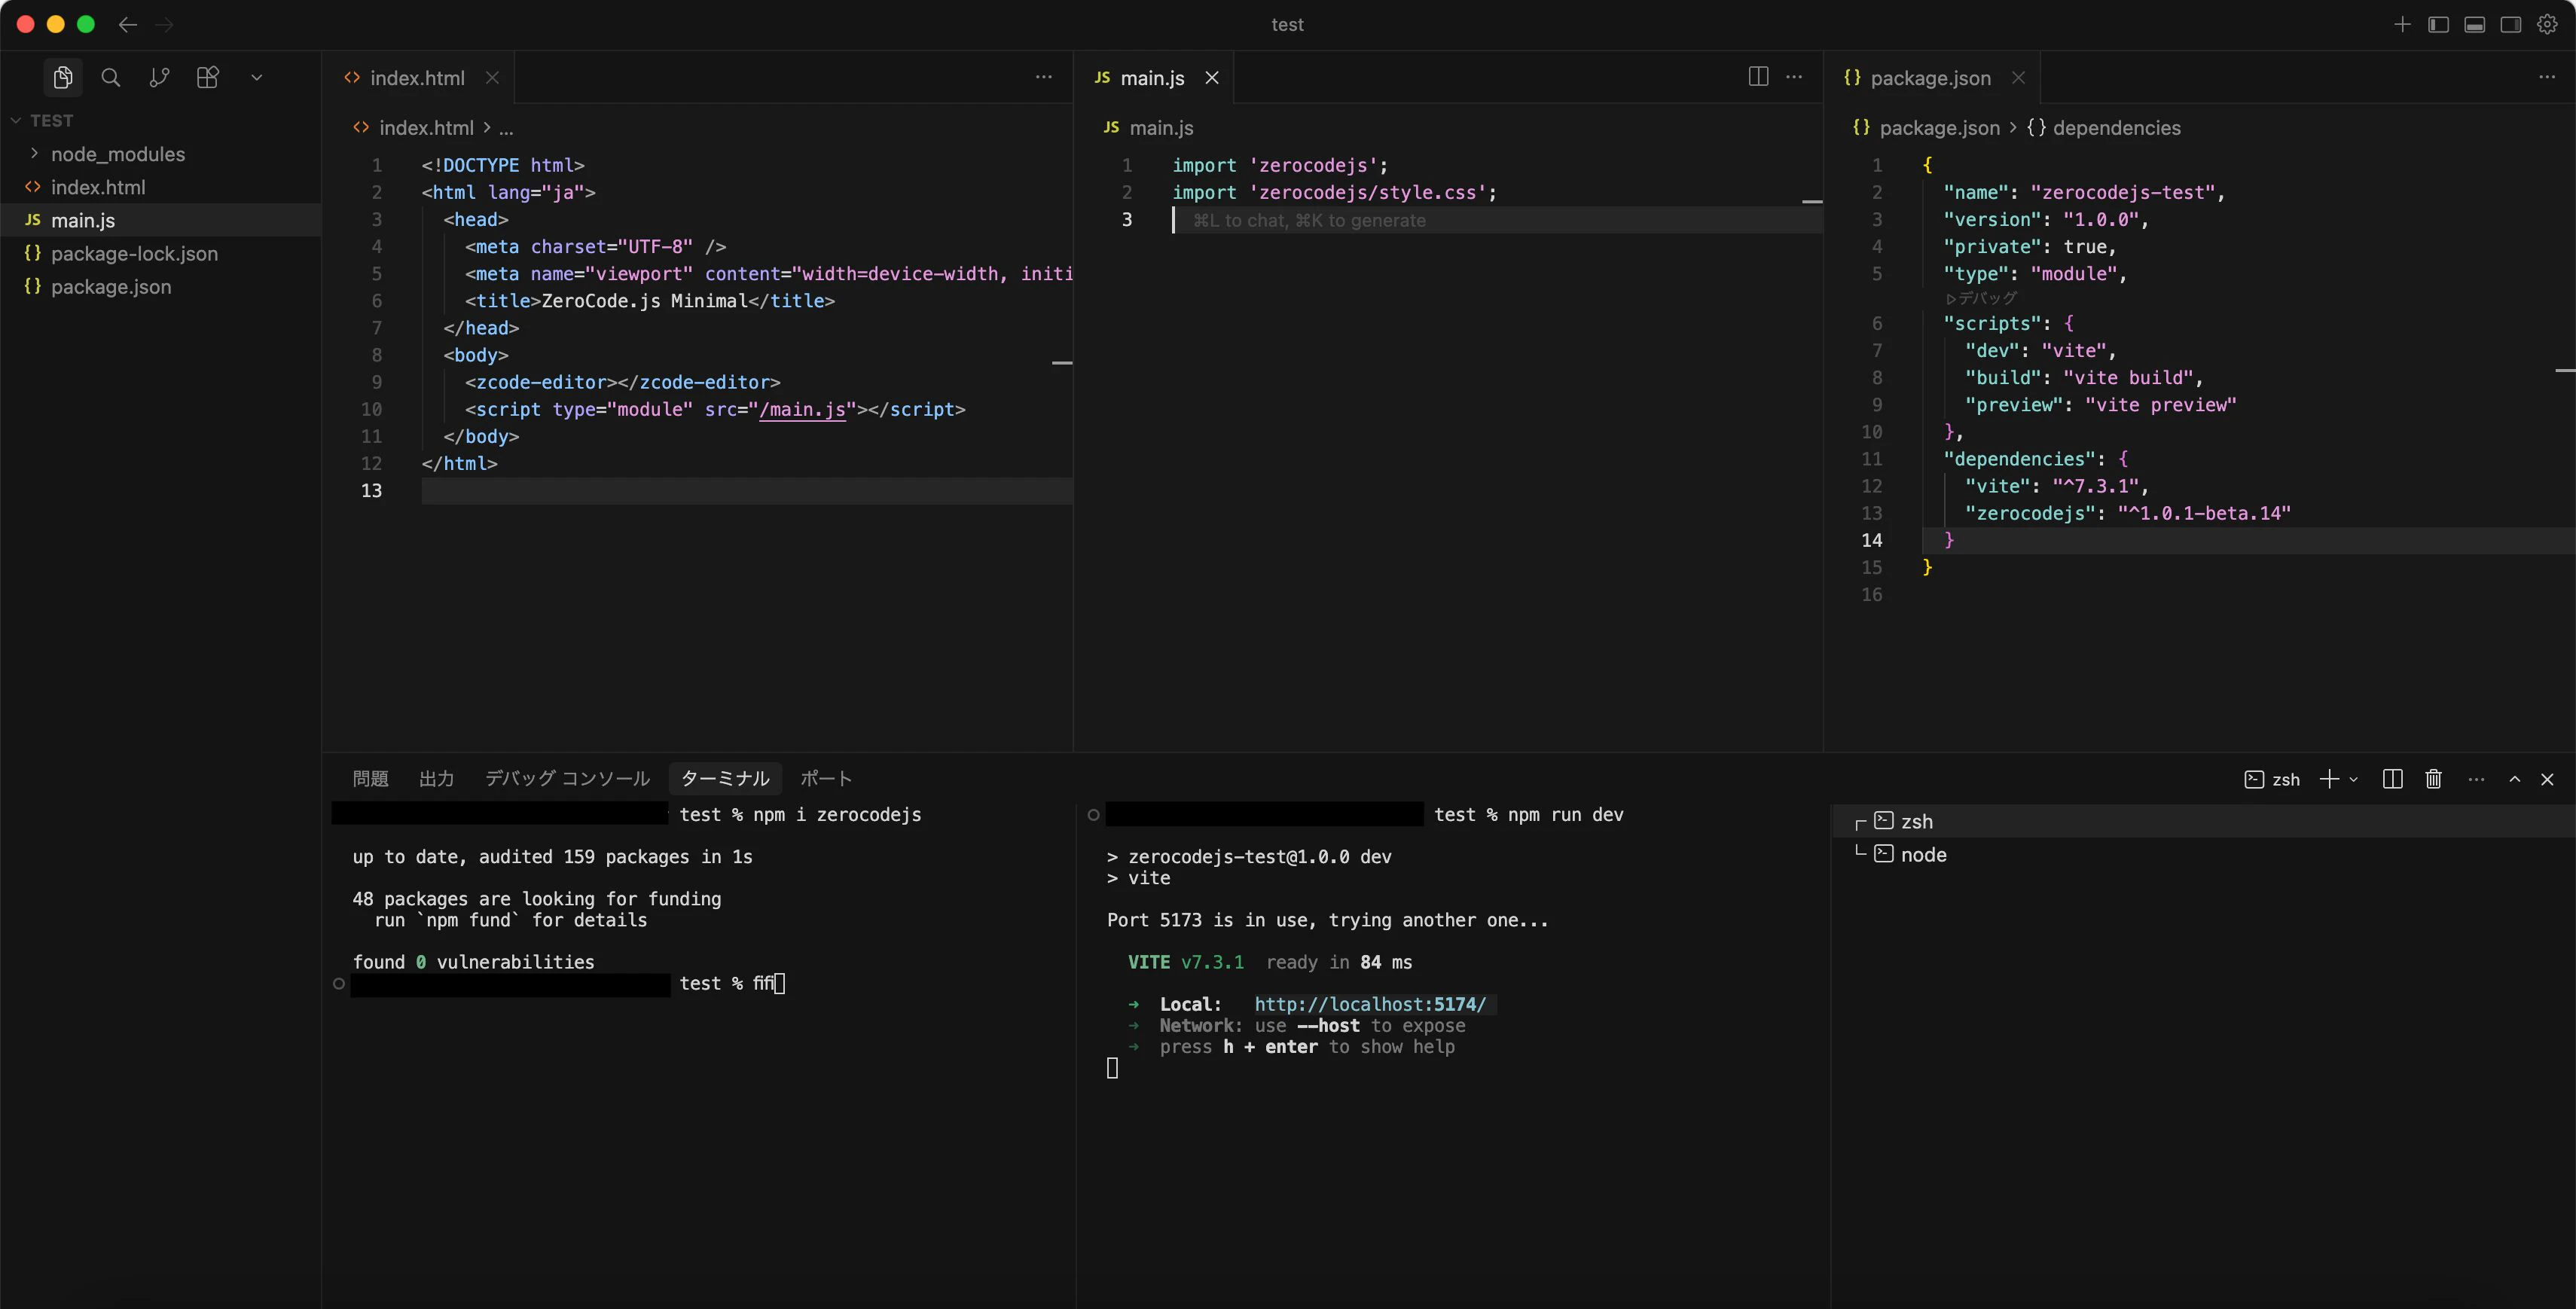Create a new terminal with plus icon
This screenshot has height=1309, width=2576.
[2329, 779]
